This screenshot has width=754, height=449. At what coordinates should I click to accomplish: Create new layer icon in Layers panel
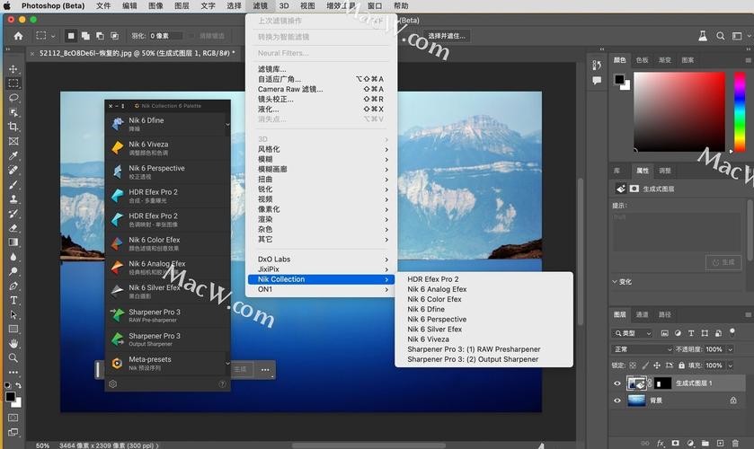(x=720, y=444)
